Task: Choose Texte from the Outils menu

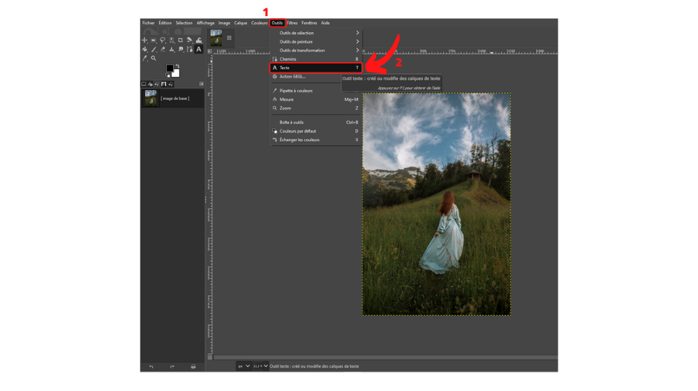Action: tap(315, 68)
